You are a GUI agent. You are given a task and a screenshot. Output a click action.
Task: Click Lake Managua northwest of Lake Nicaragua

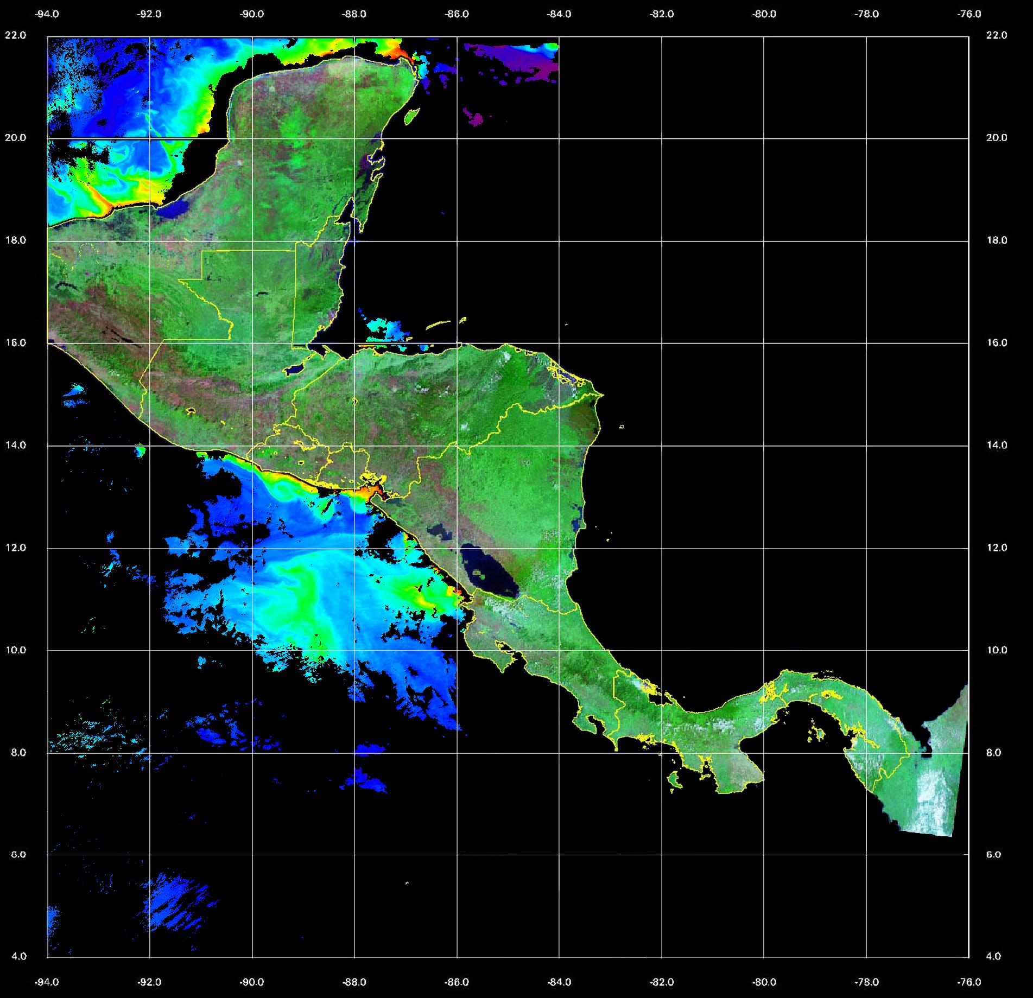tap(438, 530)
